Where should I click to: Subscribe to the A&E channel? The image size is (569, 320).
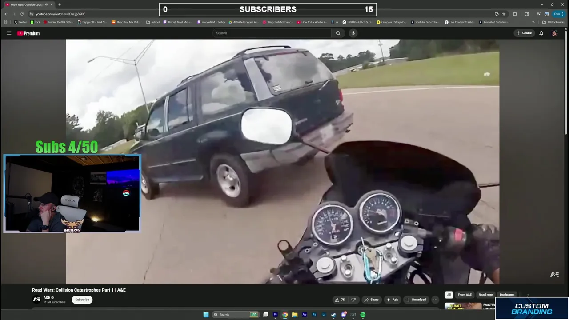[82, 300]
